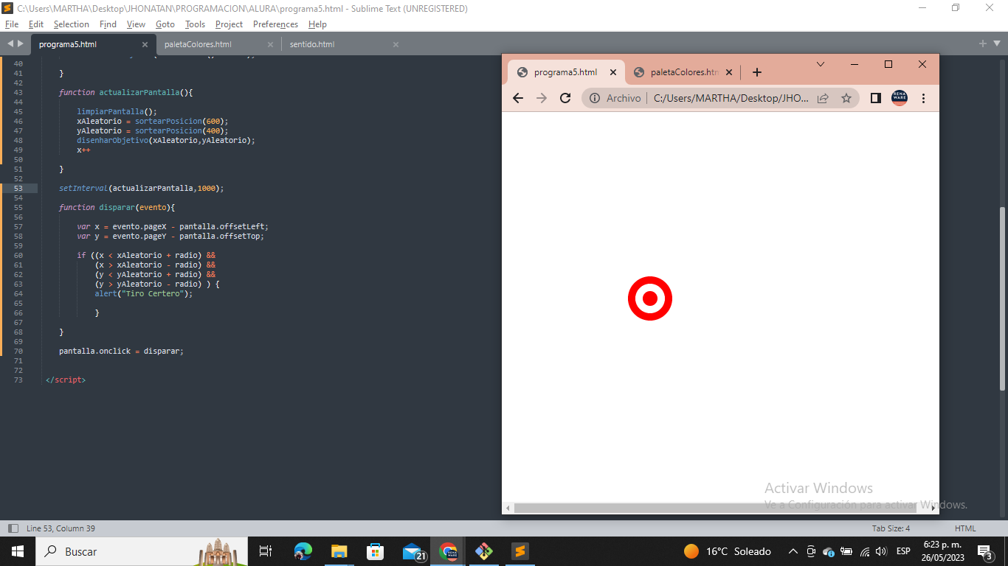Open the Preferences menu
The width and height of the screenshot is (1008, 566).
(x=275, y=24)
